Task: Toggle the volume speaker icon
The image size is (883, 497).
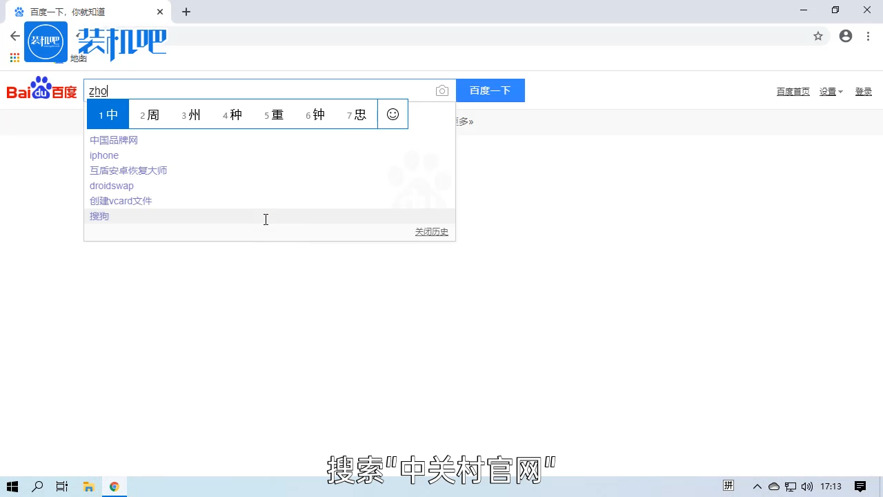Action: click(x=807, y=487)
